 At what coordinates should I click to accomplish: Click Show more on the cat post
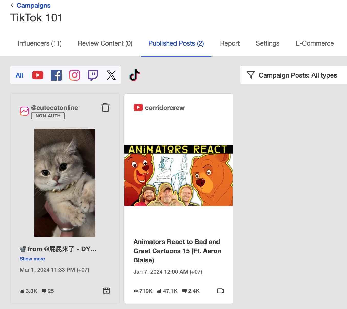point(32,259)
